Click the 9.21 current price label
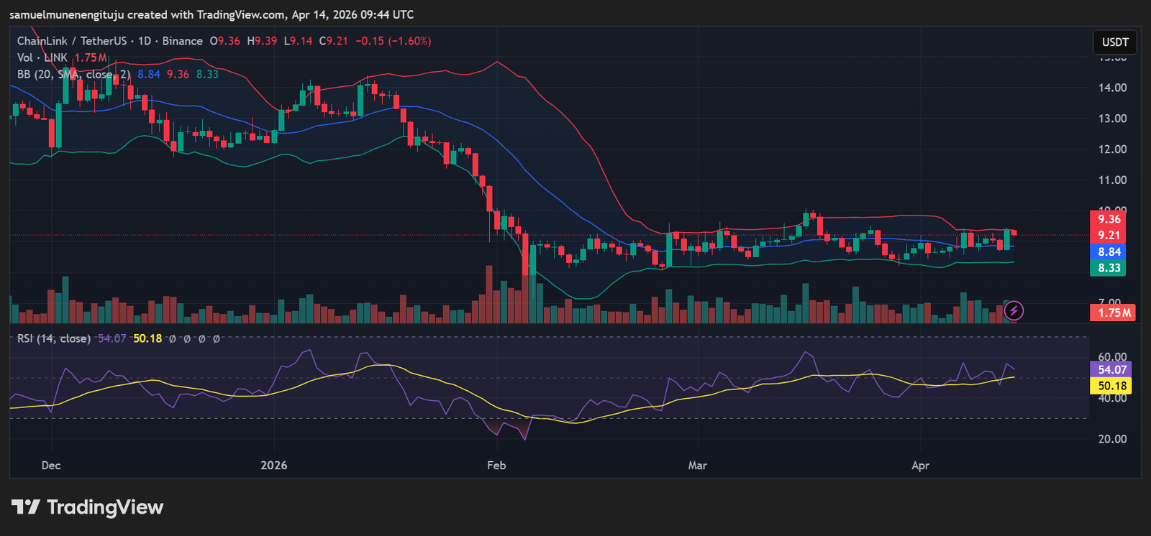This screenshot has width=1151, height=536. (1109, 235)
